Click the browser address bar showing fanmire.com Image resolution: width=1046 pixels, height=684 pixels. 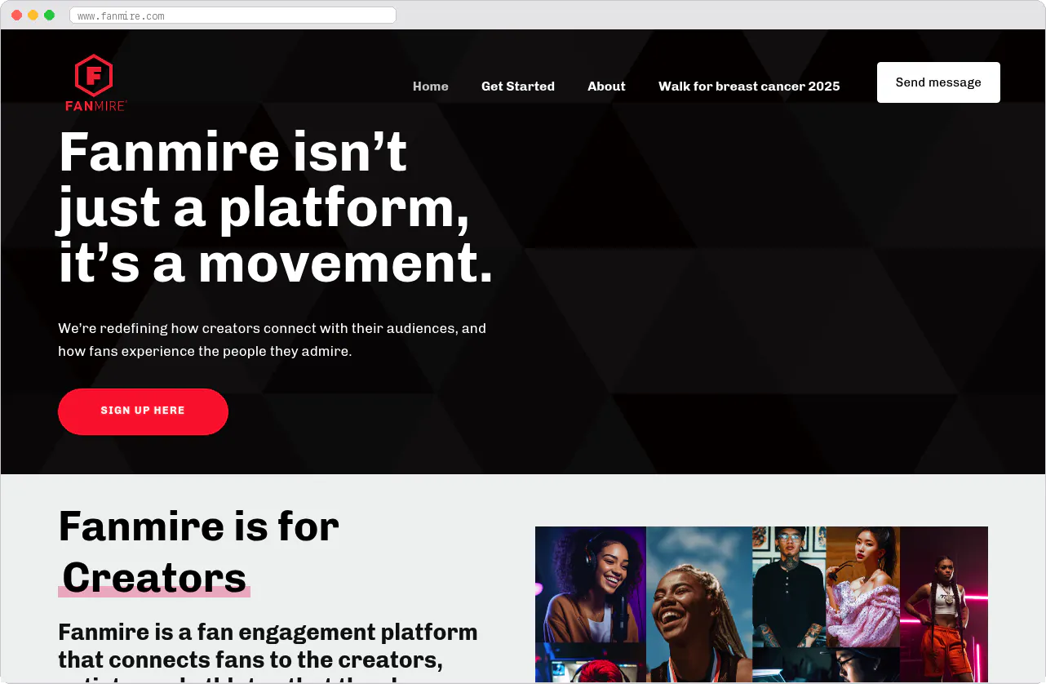(233, 15)
